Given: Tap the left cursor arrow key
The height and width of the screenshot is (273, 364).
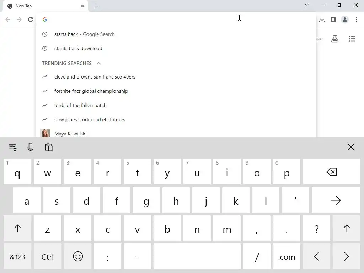Looking at the screenshot, I should click(316, 257).
